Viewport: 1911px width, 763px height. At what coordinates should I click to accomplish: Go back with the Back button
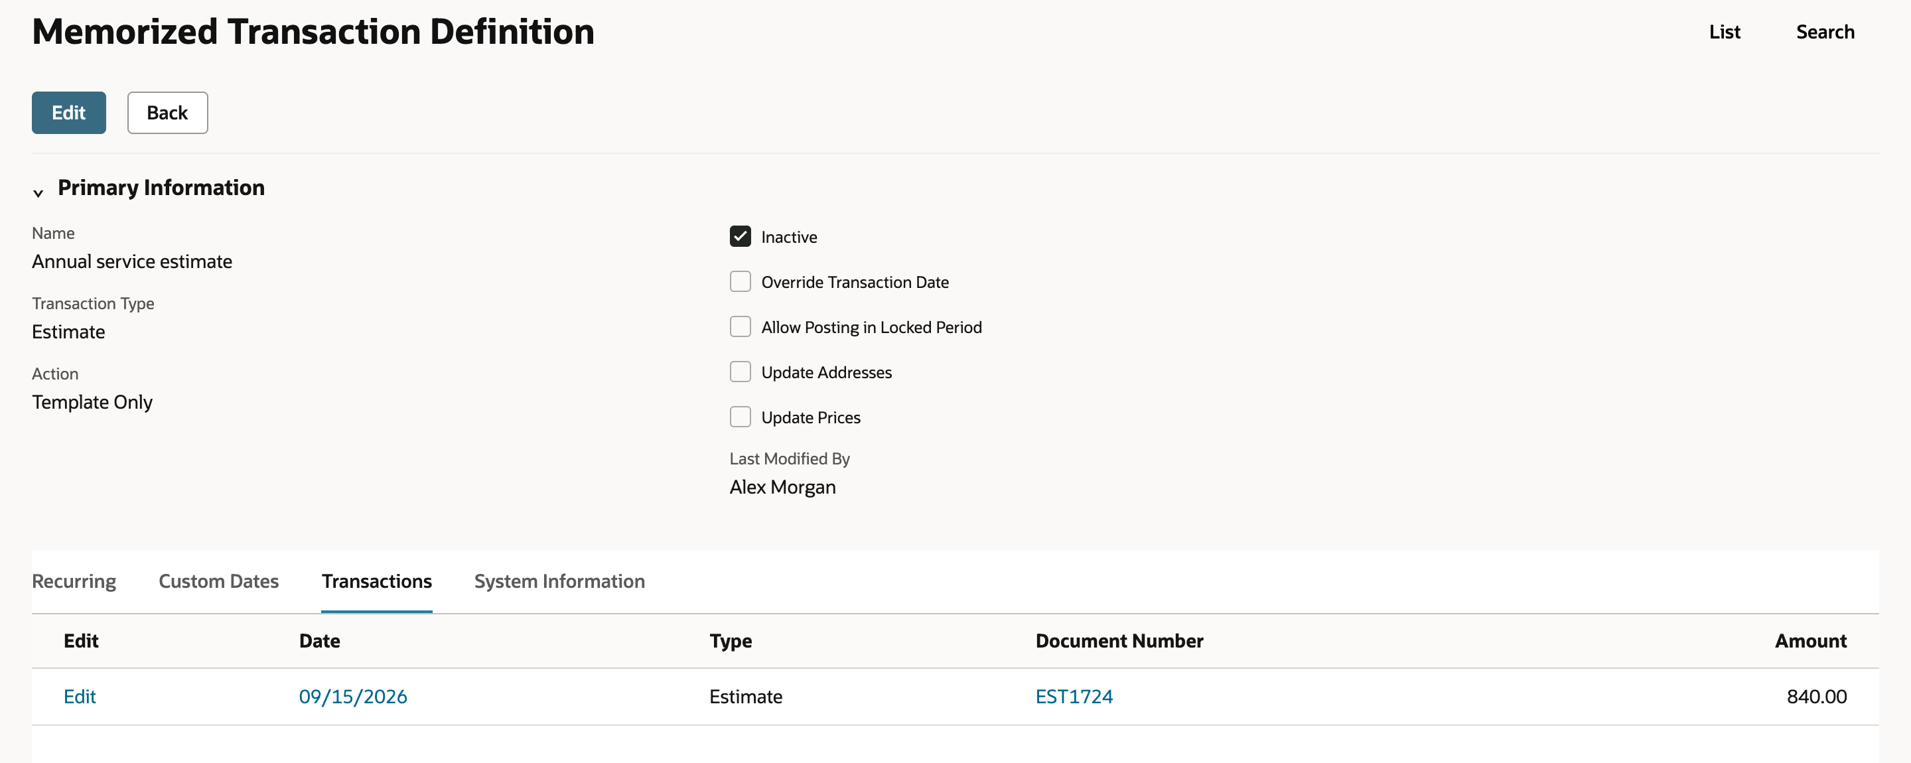click(168, 113)
